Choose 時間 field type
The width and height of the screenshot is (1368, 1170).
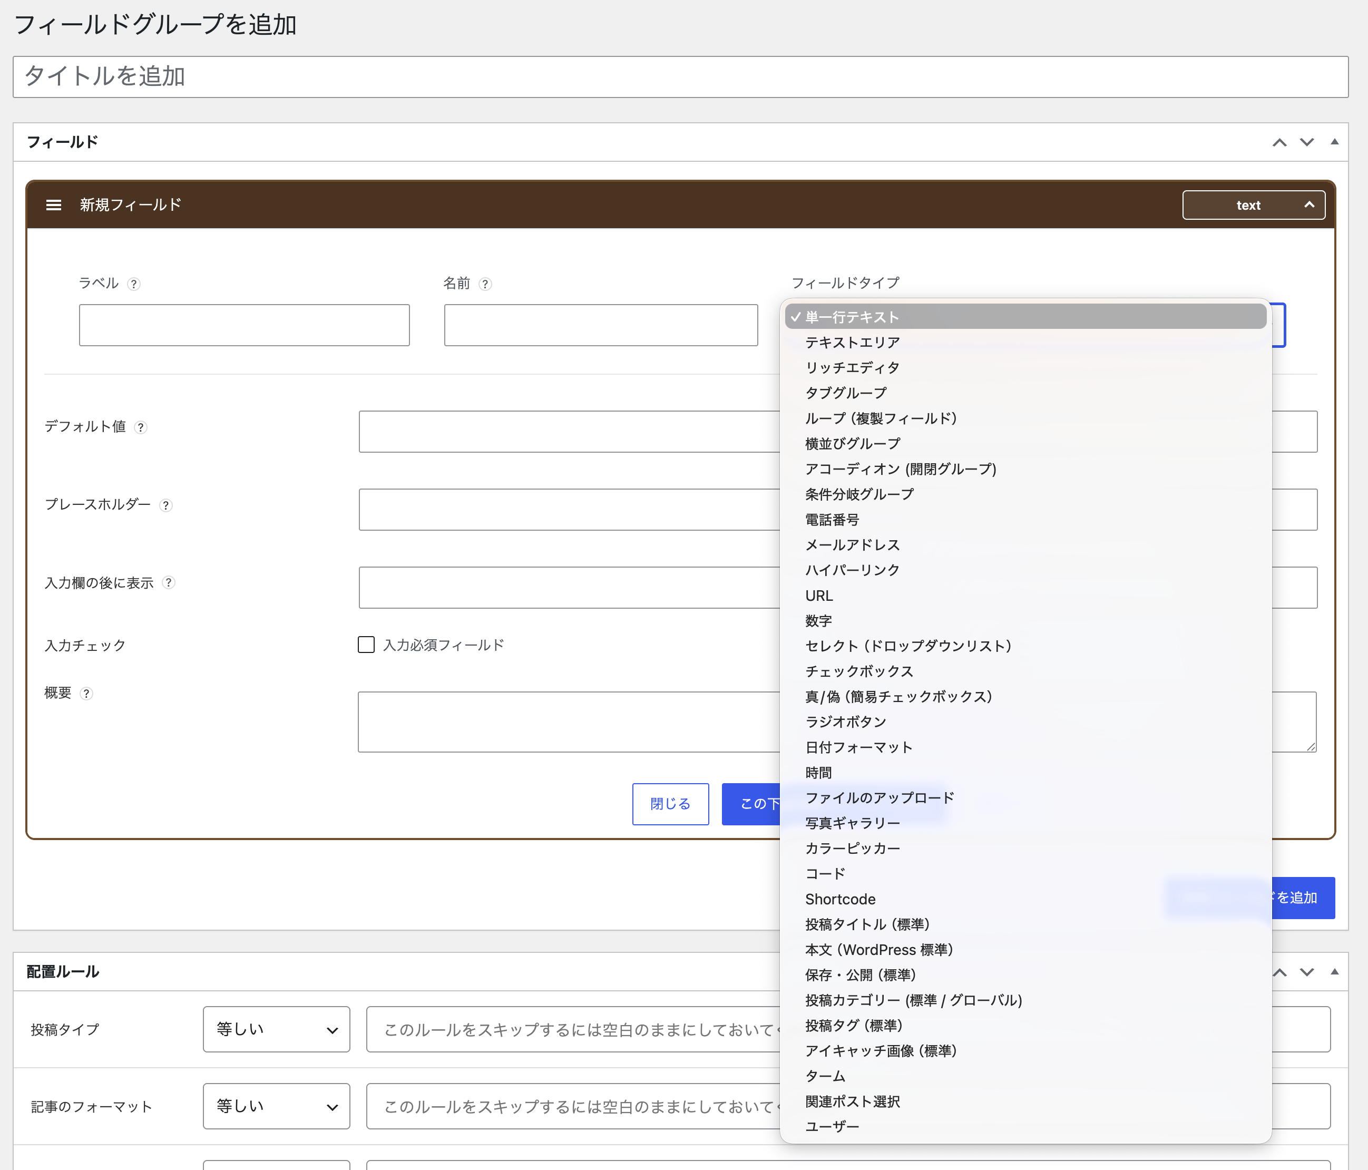pos(1025,773)
